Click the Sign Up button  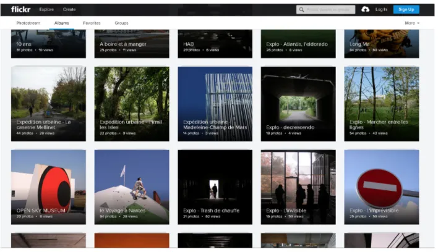click(406, 9)
